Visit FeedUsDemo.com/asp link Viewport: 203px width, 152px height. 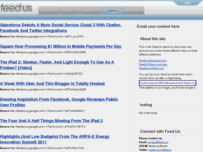153,64
